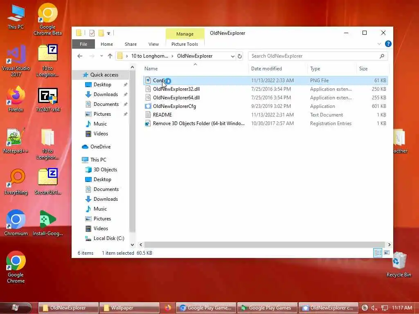Click horizontal scrollbar track in file list
The width and height of the screenshot is (419, 314).
click(265, 244)
